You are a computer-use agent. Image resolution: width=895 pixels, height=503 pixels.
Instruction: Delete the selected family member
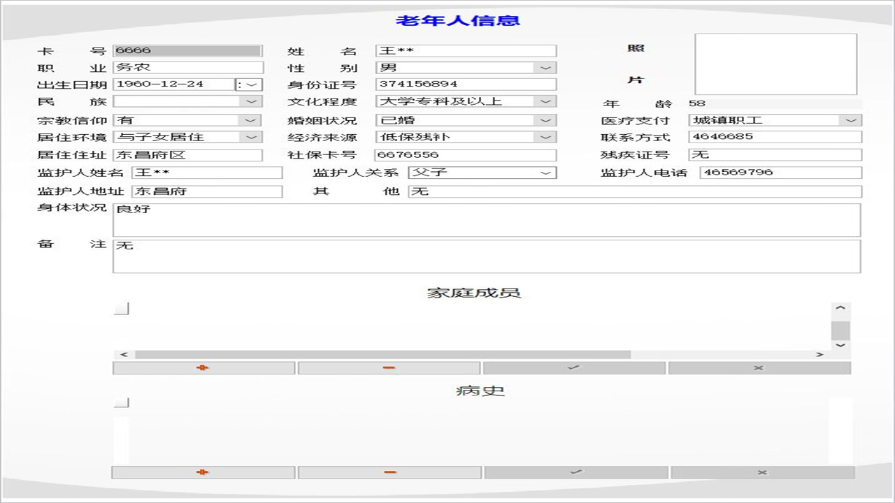click(x=389, y=367)
